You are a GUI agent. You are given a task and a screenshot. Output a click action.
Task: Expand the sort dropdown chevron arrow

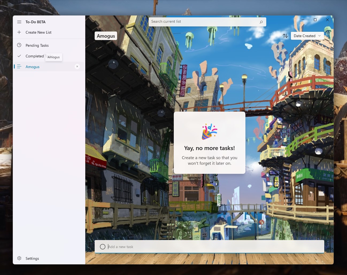(x=319, y=36)
